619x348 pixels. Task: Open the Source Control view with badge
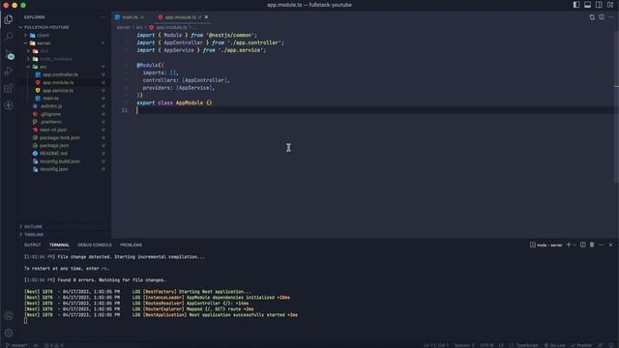(x=9, y=55)
